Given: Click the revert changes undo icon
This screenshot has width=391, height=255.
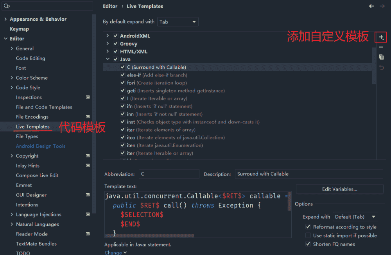Looking at the screenshot, I should (381, 68).
